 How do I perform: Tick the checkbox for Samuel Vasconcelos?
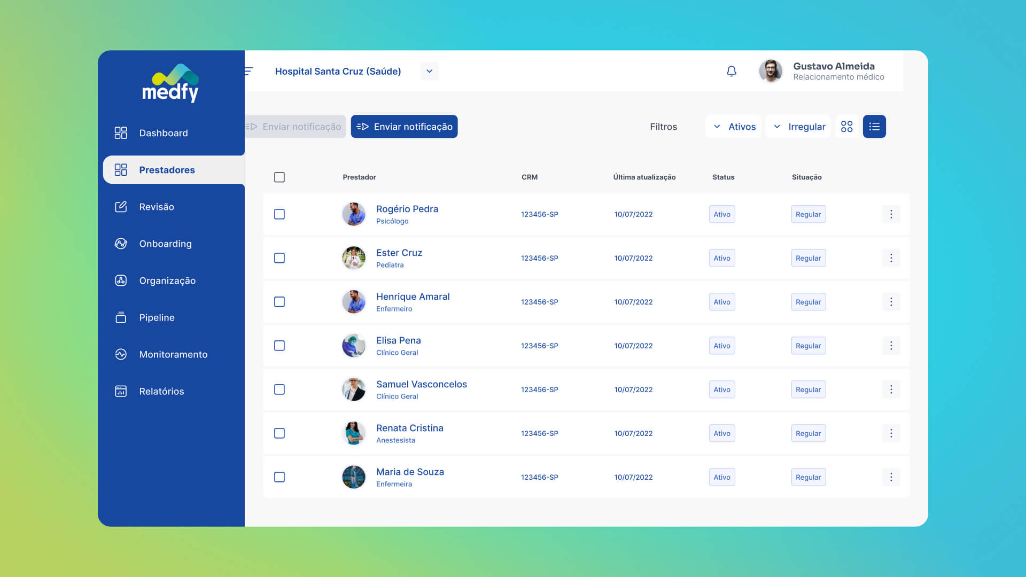coord(279,389)
